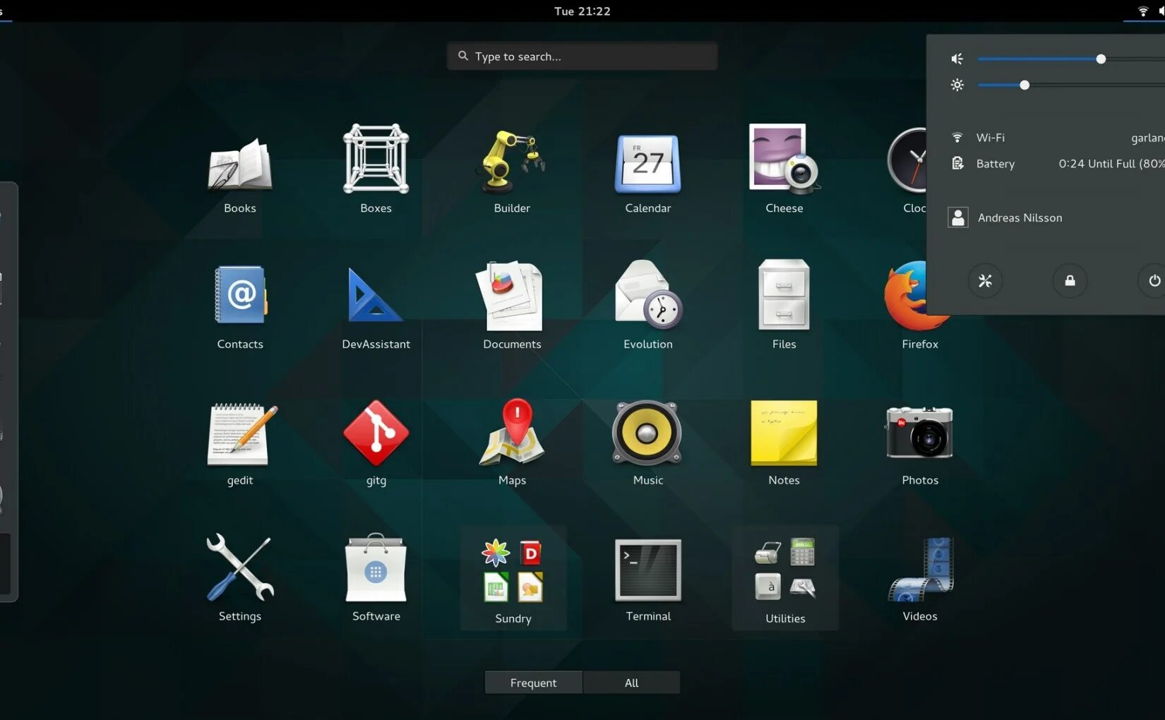Click the Type to search field
Screen dimensions: 1165x720
[x=582, y=56]
